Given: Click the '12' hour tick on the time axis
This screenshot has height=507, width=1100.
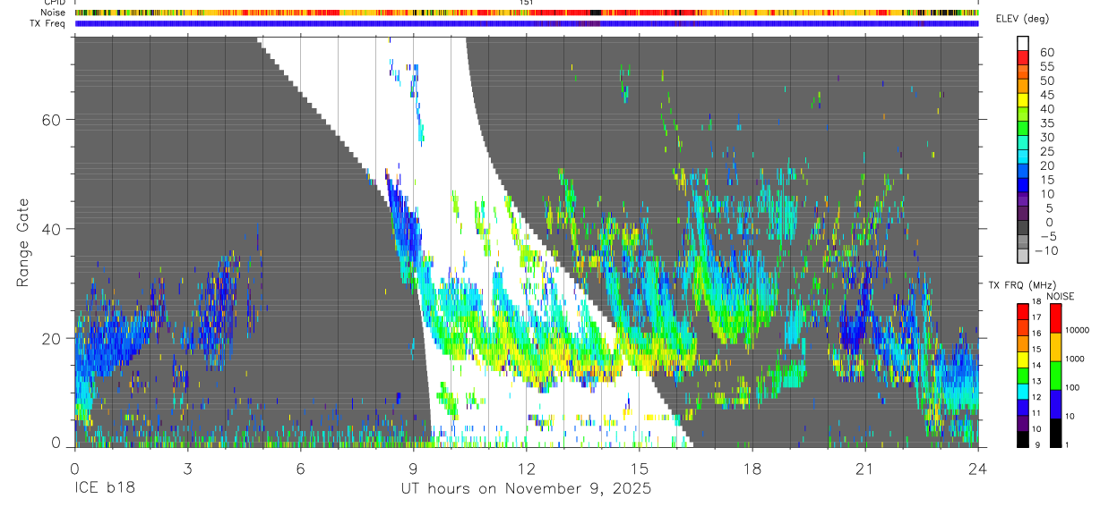Looking at the screenshot, I should [x=526, y=469].
